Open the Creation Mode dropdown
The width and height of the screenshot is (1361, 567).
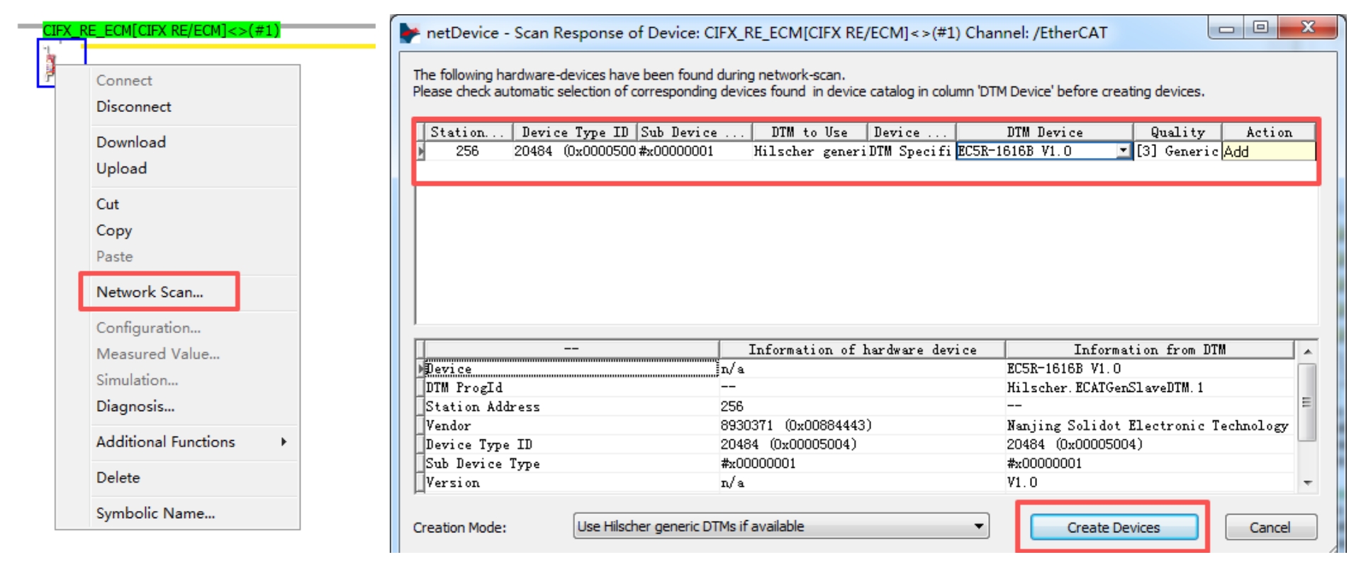point(780,526)
